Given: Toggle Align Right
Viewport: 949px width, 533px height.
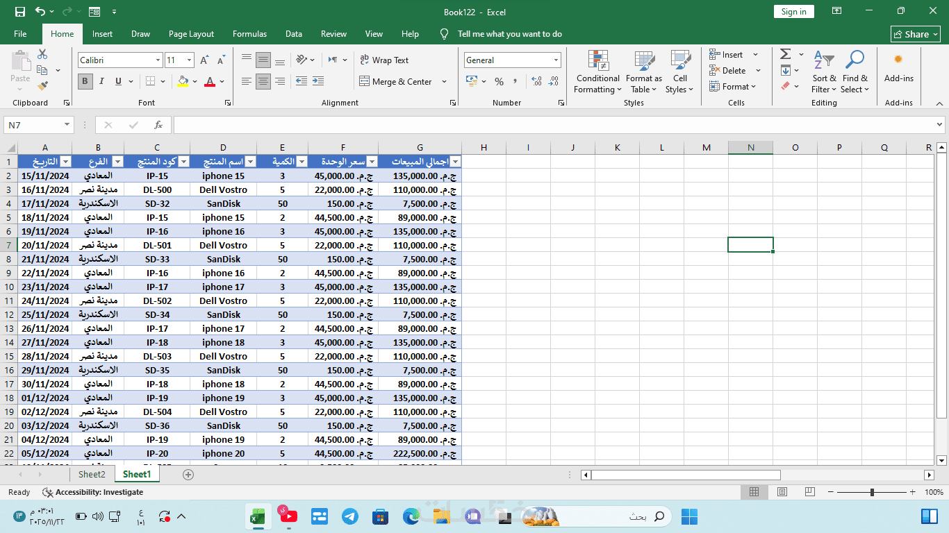Looking at the screenshot, I should [x=280, y=81].
